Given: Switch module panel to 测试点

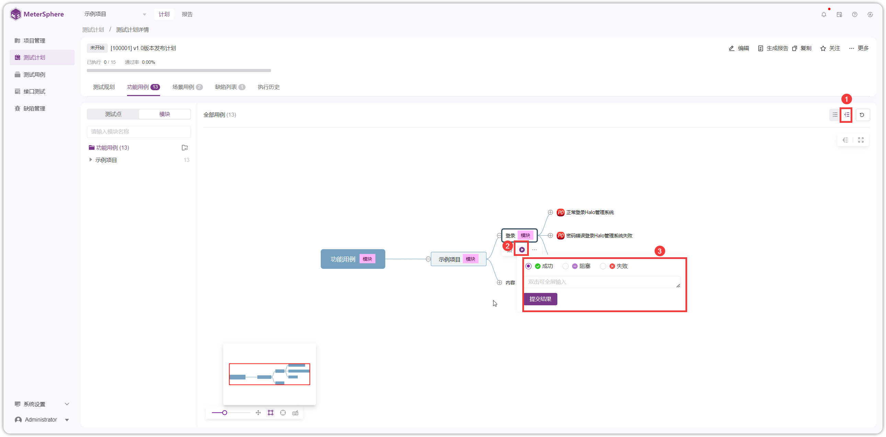Looking at the screenshot, I should click(x=113, y=114).
